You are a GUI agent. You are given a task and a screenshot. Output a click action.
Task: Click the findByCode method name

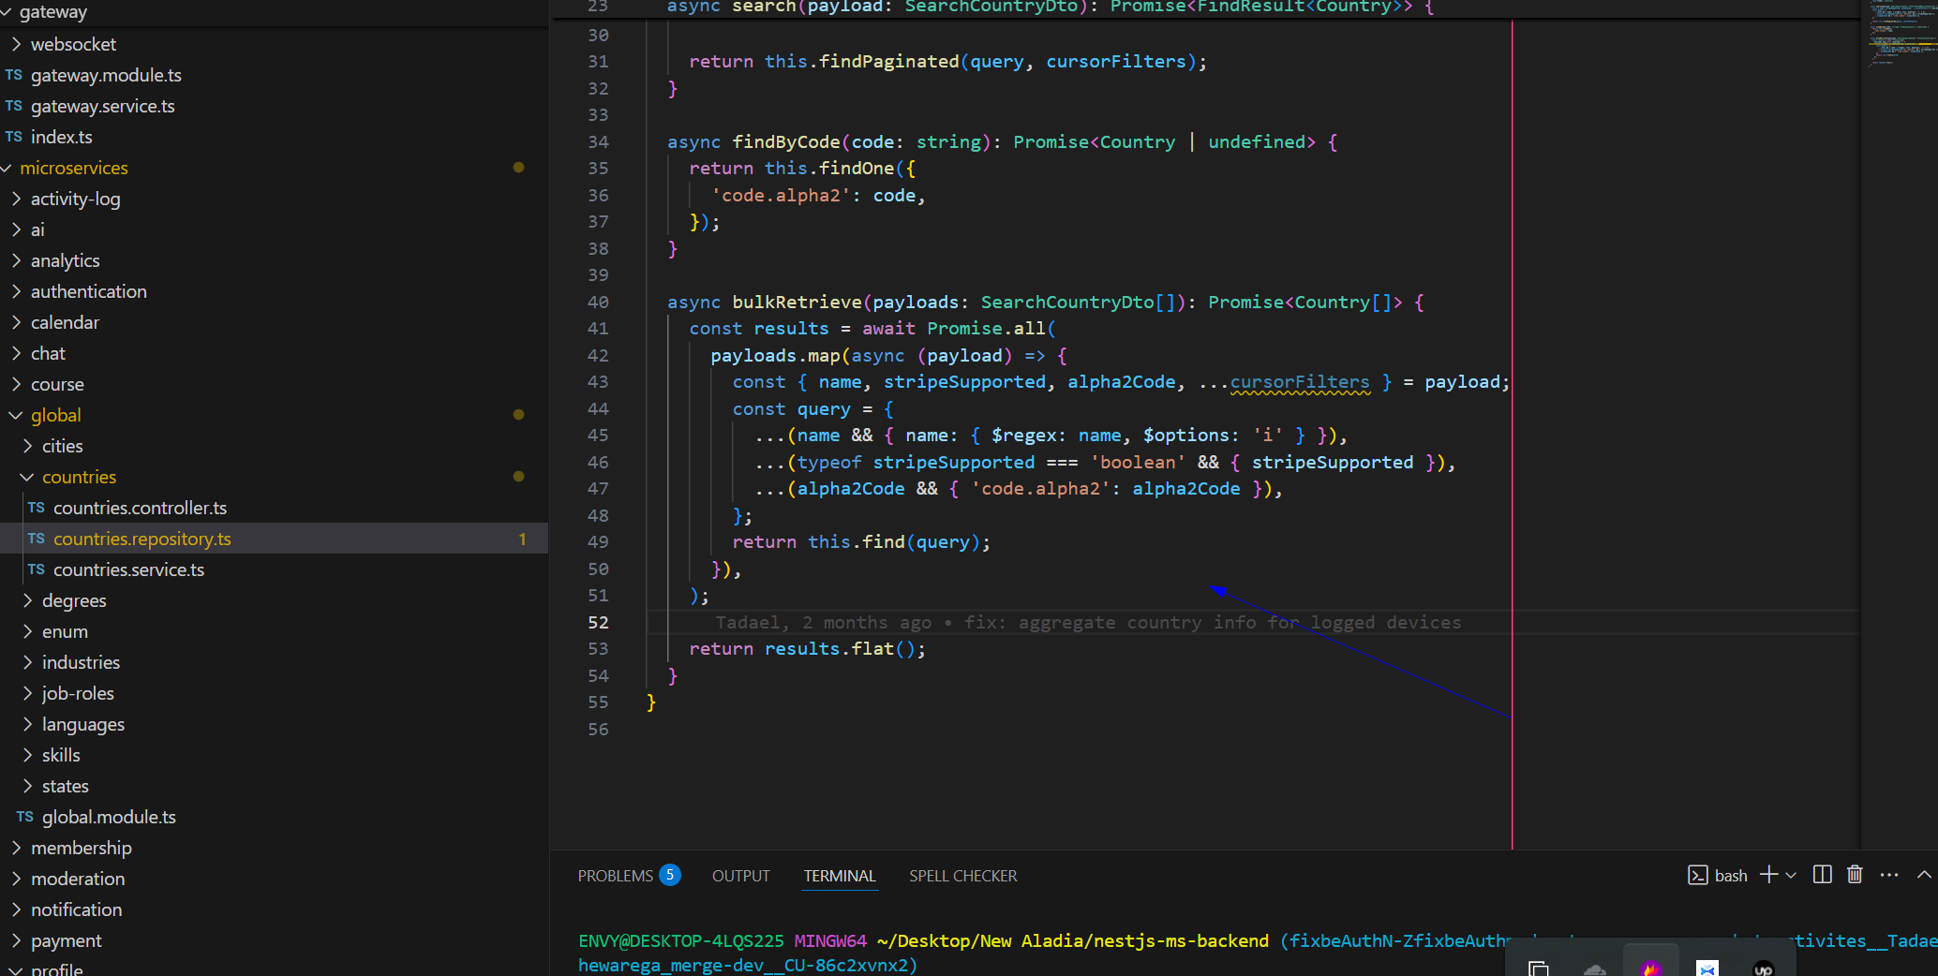click(x=785, y=141)
